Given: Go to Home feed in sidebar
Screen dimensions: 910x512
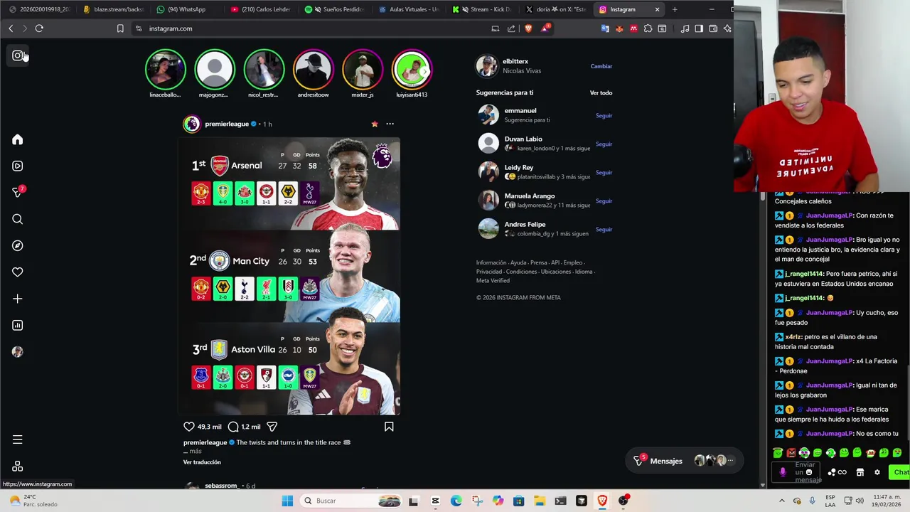Looking at the screenshot, I should [18, 139].
